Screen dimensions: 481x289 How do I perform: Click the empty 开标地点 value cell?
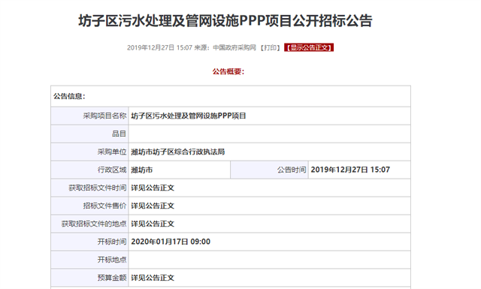click(x=269, y=260)
